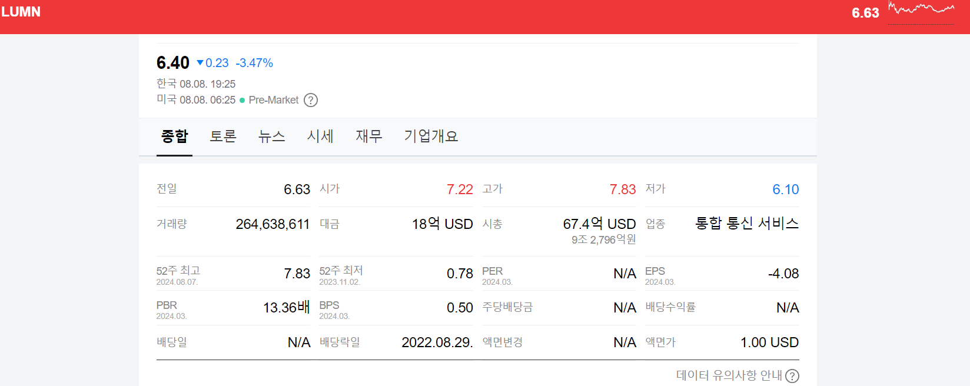The width and height of the screenshot is (970, 386).
Task: Click the 통합 통신 서비스 sector text
Action: 747,223
